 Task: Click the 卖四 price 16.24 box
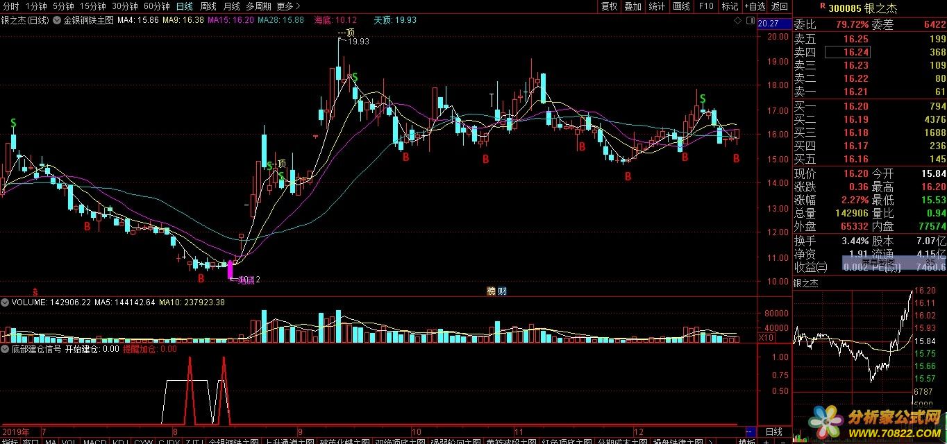coord(847,52)
